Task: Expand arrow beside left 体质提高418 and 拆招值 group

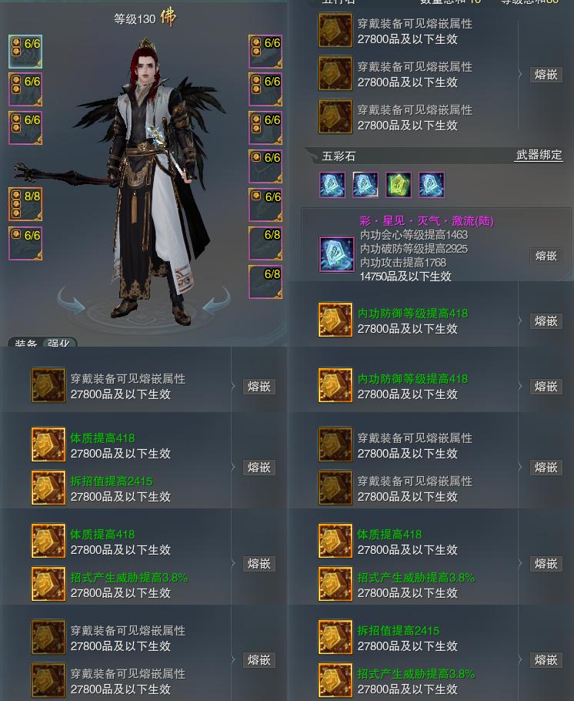Action: tap(233, 467)
